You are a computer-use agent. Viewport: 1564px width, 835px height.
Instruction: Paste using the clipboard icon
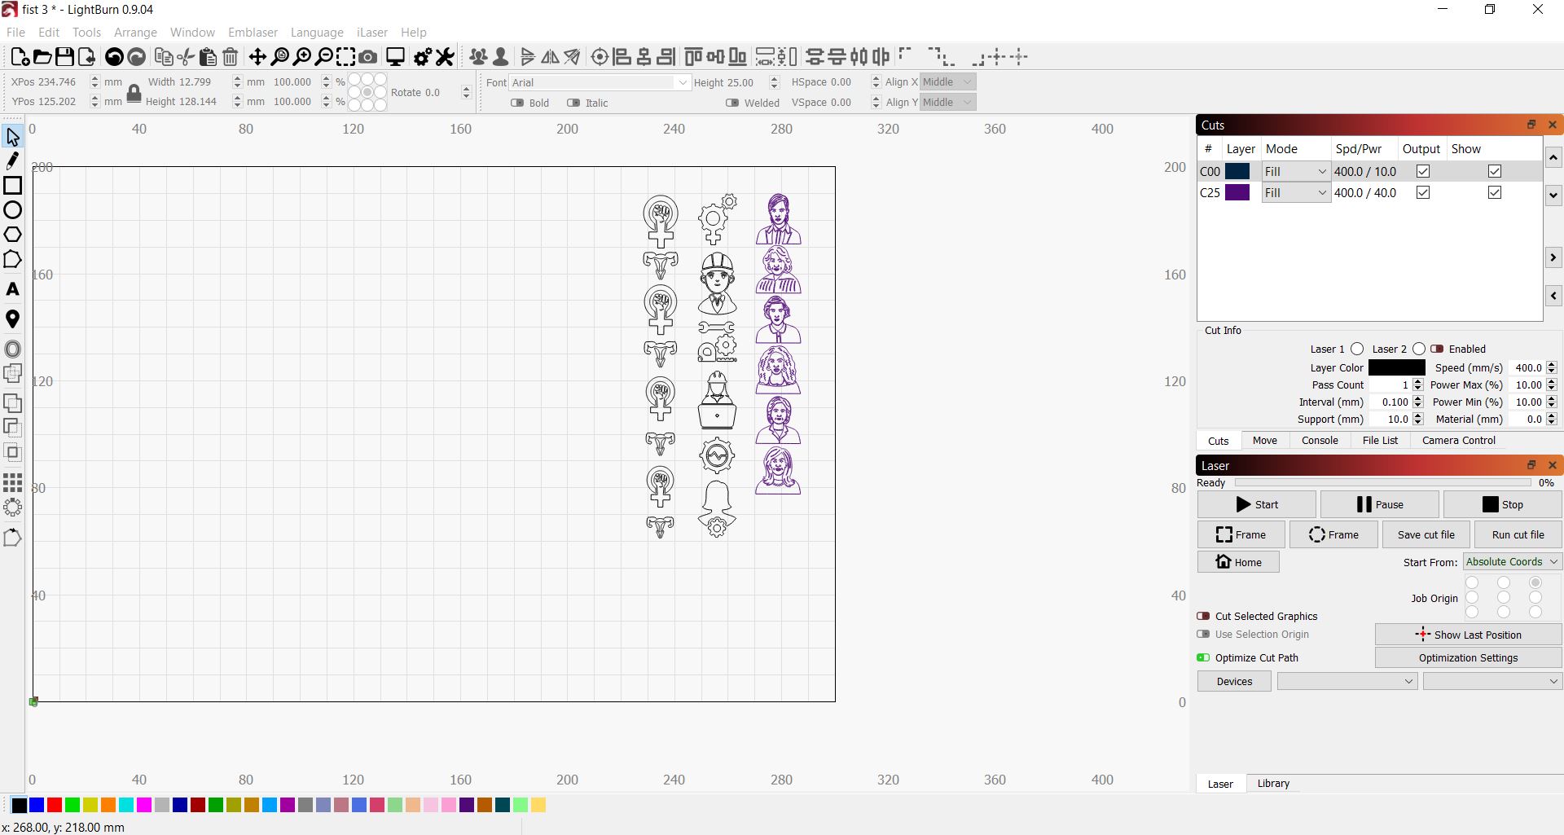[208, 57]
